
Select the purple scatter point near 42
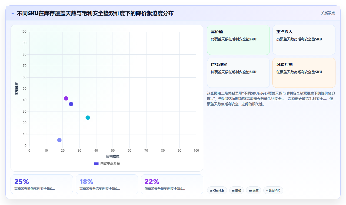click(66, 98)
